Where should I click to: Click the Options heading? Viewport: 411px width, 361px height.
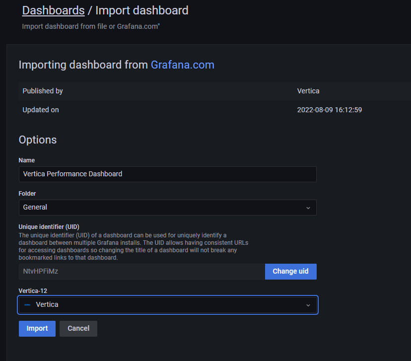tap(38, 140)
